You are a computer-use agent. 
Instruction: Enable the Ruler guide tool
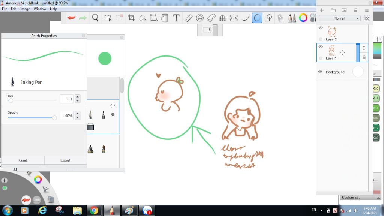pyautogui.click(x=188, y=18)
